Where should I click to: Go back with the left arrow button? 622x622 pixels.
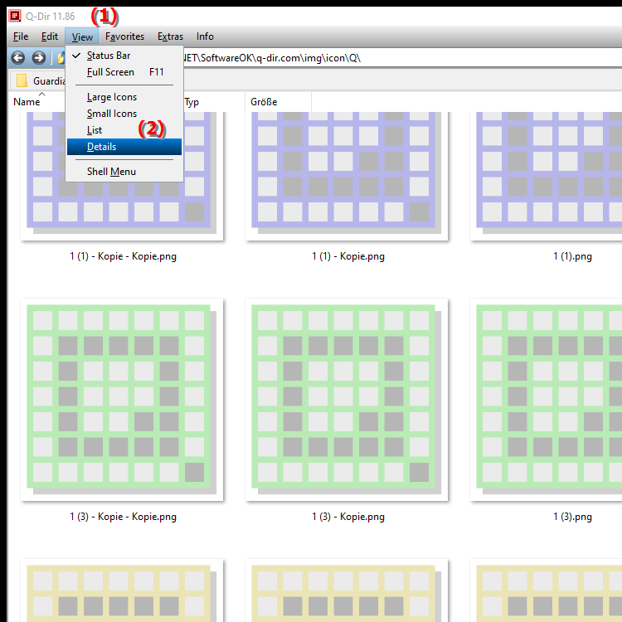(x=18, y=58)
